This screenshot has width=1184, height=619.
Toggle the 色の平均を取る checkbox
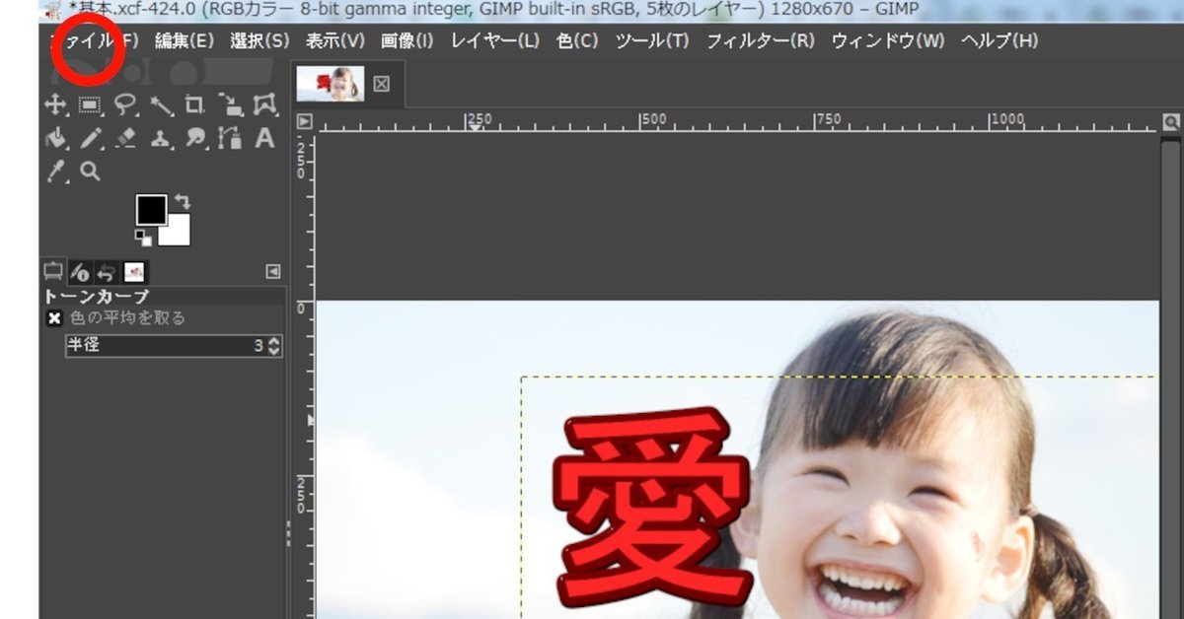(x=54, y=317)
